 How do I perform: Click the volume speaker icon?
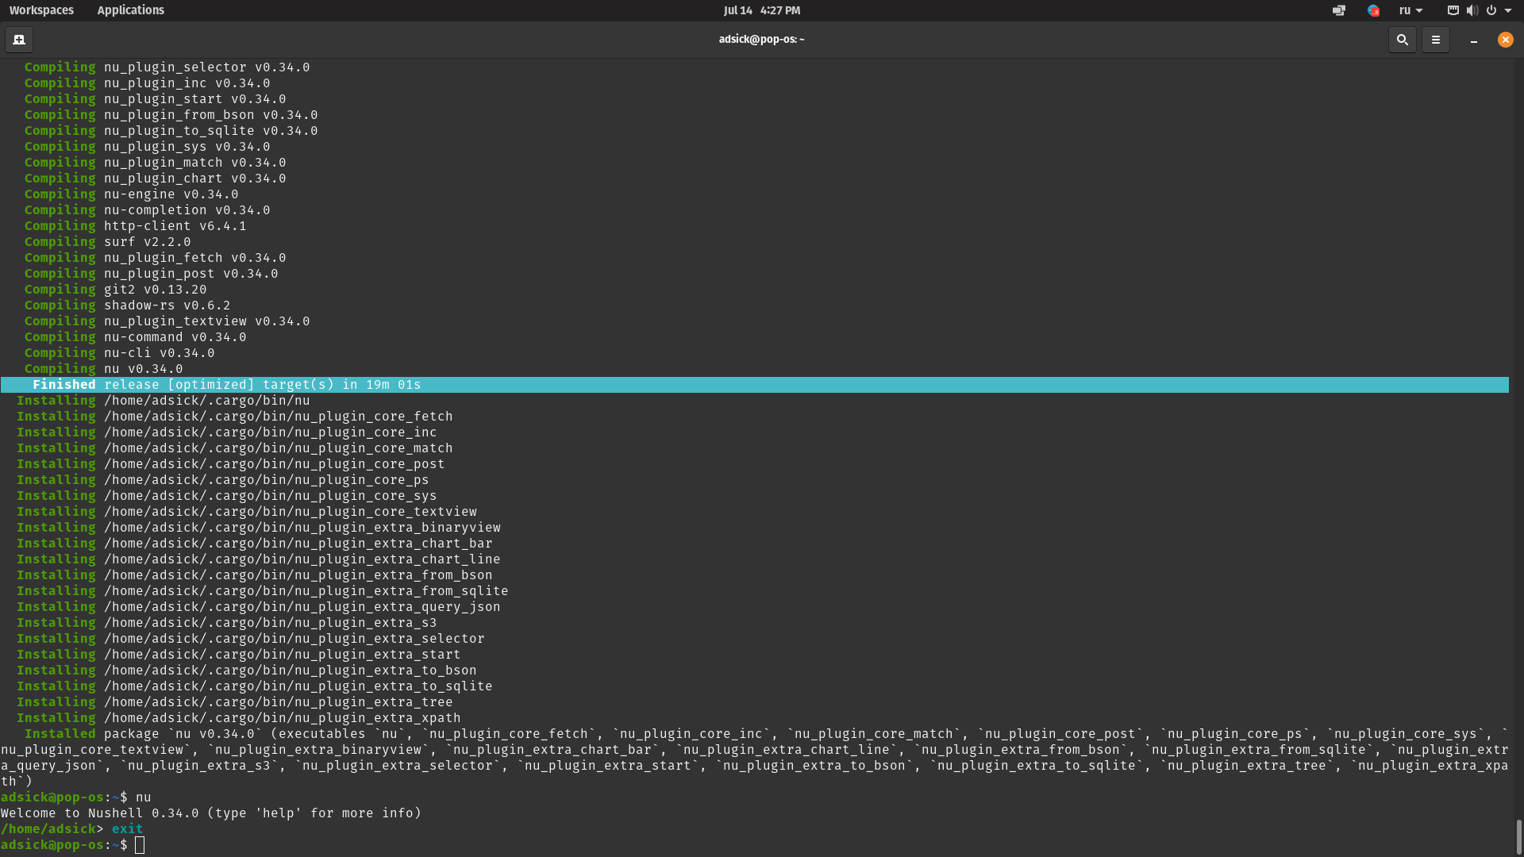pos(1472,10)
